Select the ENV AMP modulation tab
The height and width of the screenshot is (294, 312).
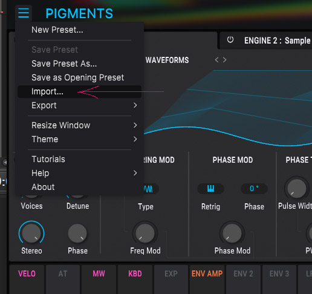pyautogui.click(x=207, y=279)
